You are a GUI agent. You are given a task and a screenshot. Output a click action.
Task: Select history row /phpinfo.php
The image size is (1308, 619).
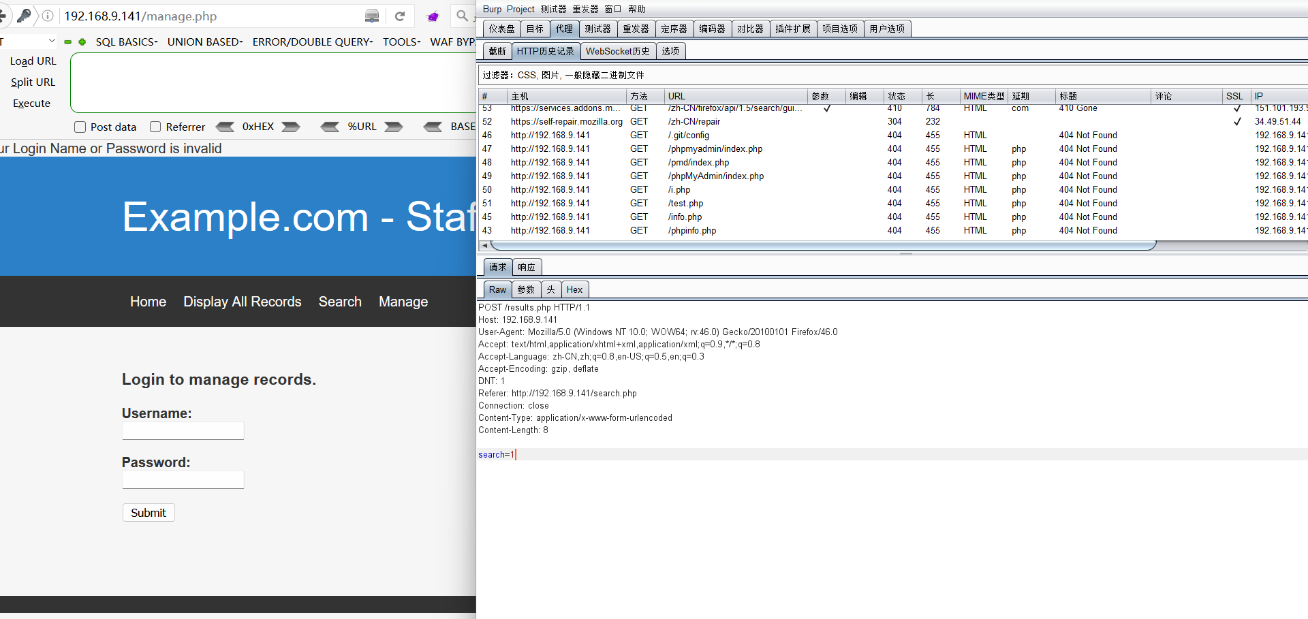[x=892, y=231]
